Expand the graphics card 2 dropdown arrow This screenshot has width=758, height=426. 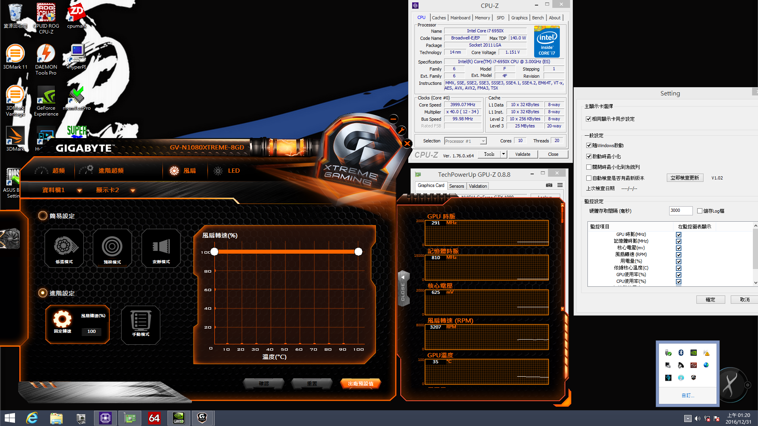(133, 191)
